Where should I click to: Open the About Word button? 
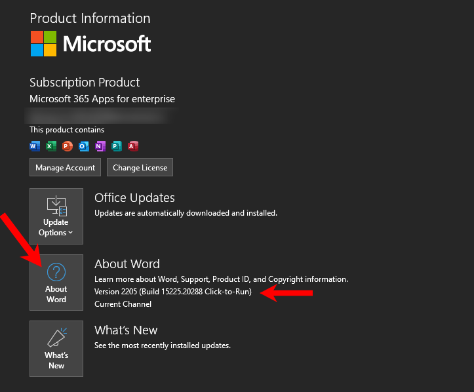tap(56, 283)
